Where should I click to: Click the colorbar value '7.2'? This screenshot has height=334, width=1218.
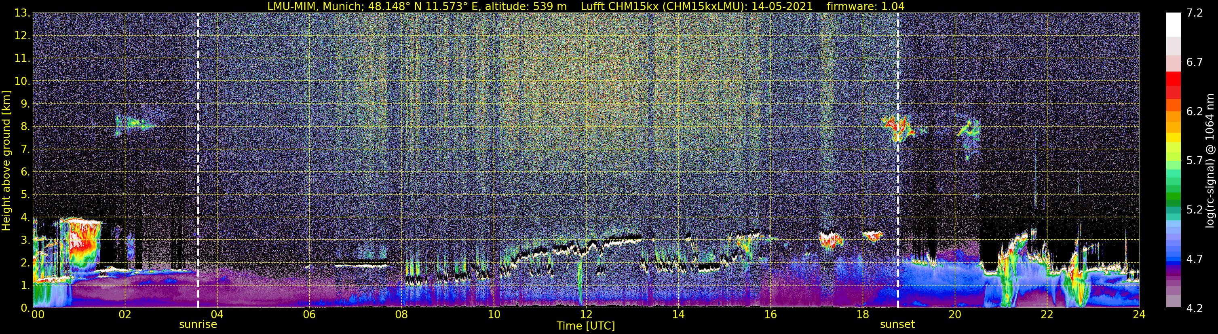coord(1195,13)
